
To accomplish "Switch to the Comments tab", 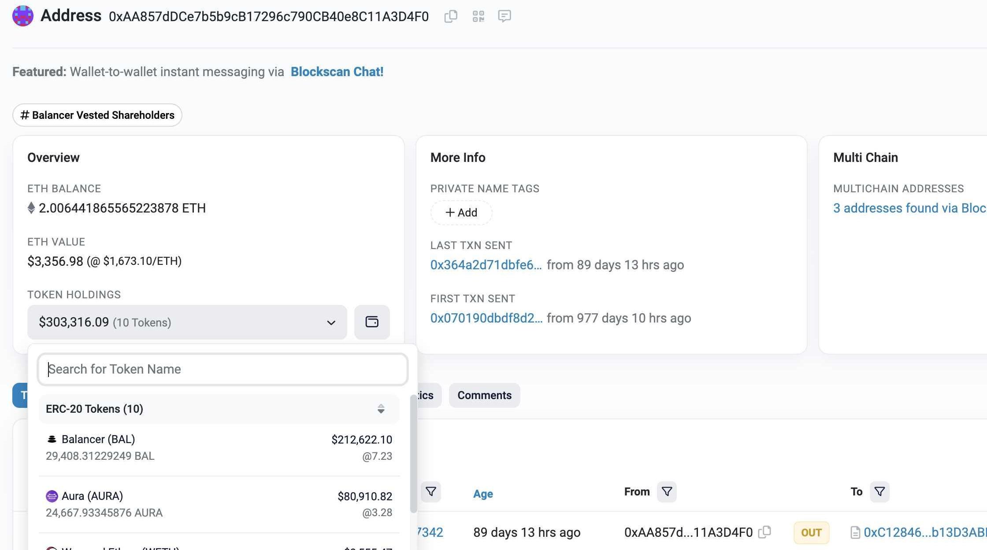I will pos(484,396).
